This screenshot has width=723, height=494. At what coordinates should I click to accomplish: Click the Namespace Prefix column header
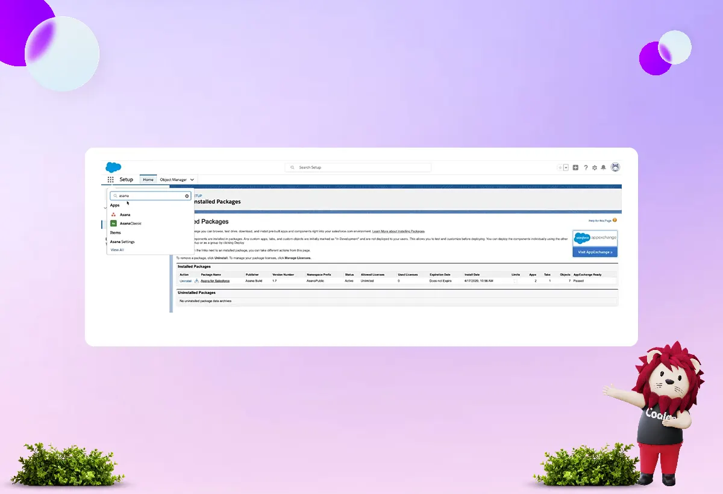click(x=319, y=275)
